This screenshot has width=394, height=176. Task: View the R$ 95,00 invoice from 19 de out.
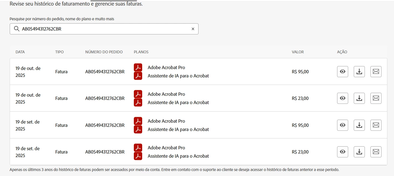pos(342,72)
